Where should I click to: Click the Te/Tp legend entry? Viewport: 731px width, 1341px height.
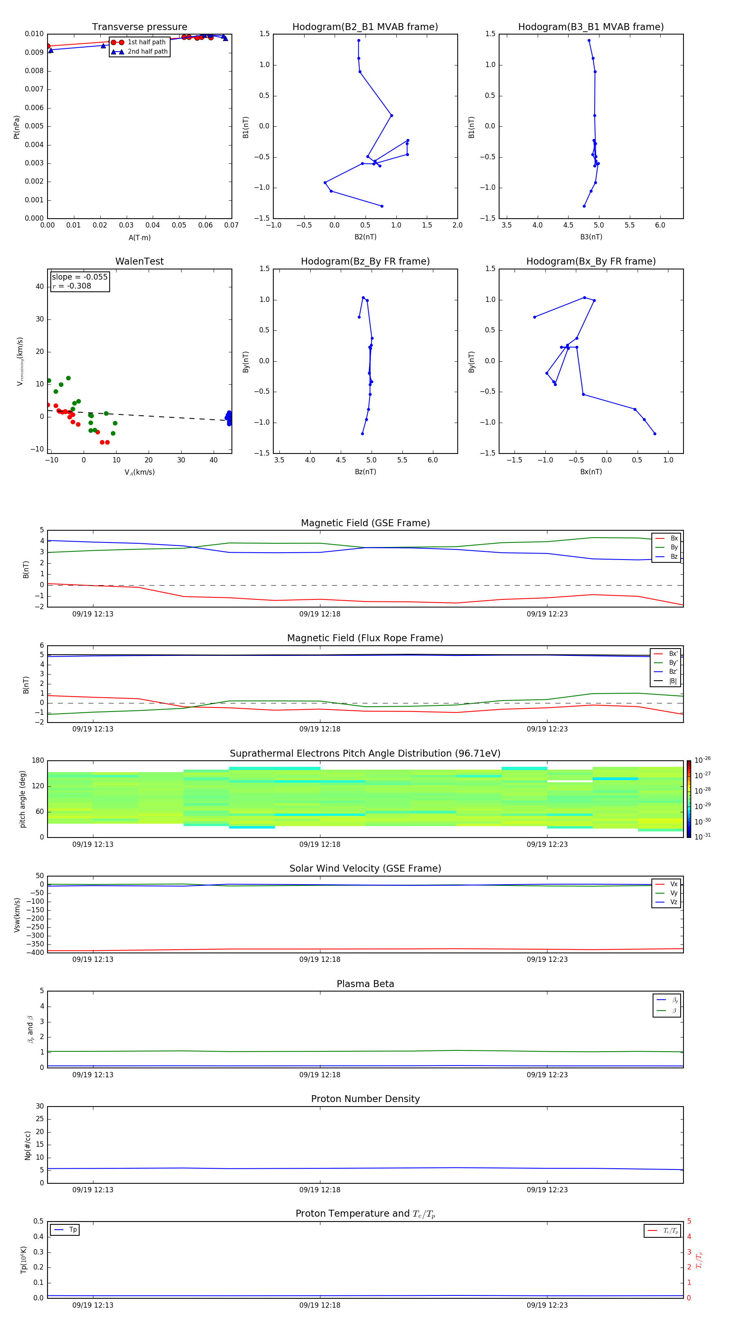coord(662,1230)
